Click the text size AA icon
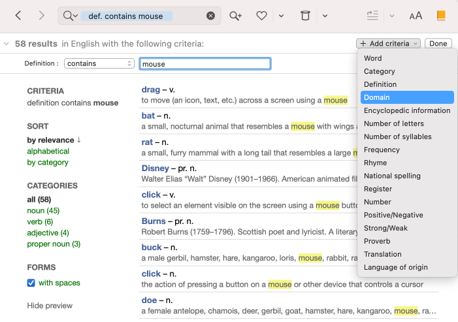The height and width of the screenshot is (322, 458). click(416, 16)
